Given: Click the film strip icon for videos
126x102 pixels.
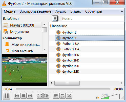Looking at the screenshot, I should pos(7,44).
